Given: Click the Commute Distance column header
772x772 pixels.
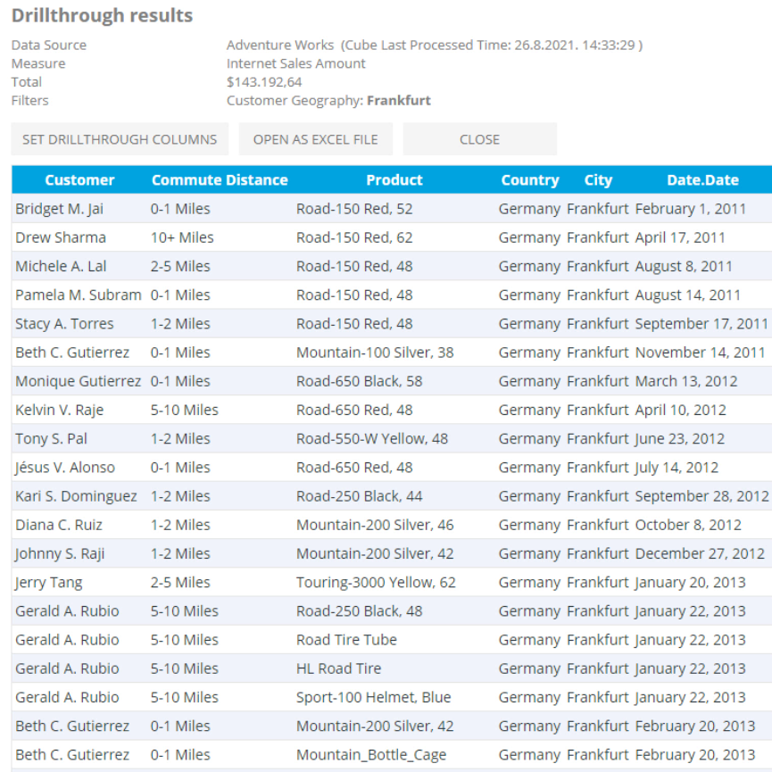Looking at the screenshot, I should coord(220,180).
